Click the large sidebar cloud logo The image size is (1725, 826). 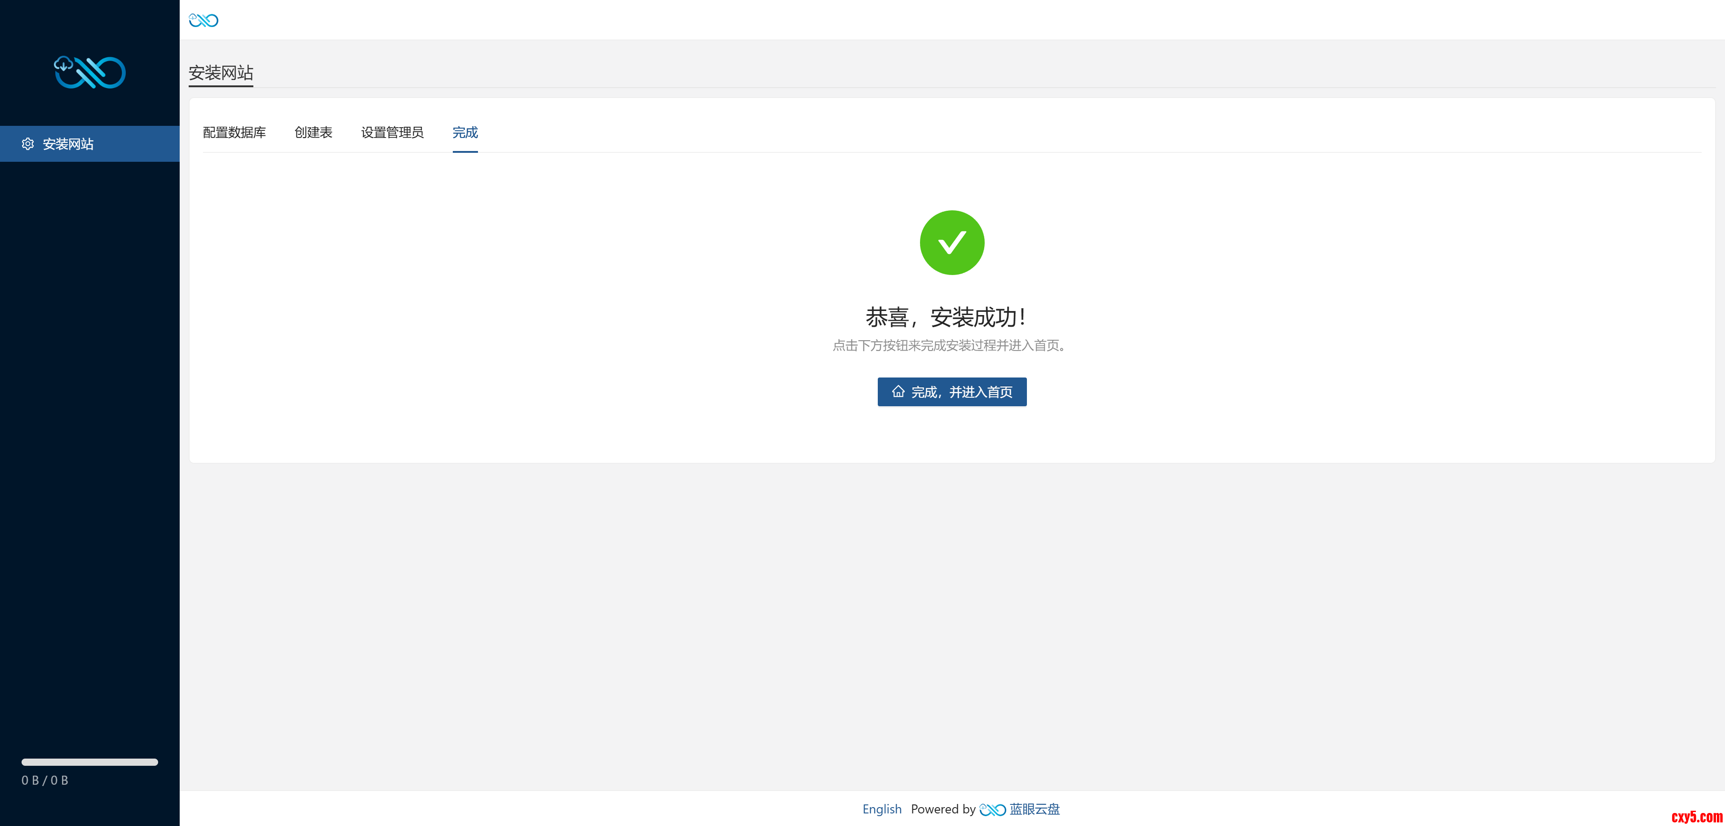90,72
